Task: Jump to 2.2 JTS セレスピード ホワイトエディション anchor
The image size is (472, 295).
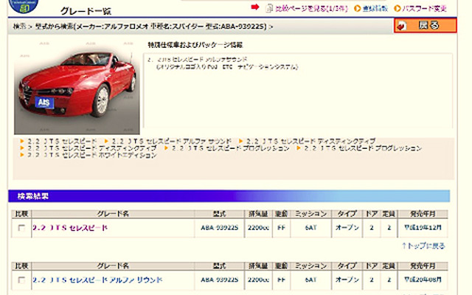Action: point(92,155)
